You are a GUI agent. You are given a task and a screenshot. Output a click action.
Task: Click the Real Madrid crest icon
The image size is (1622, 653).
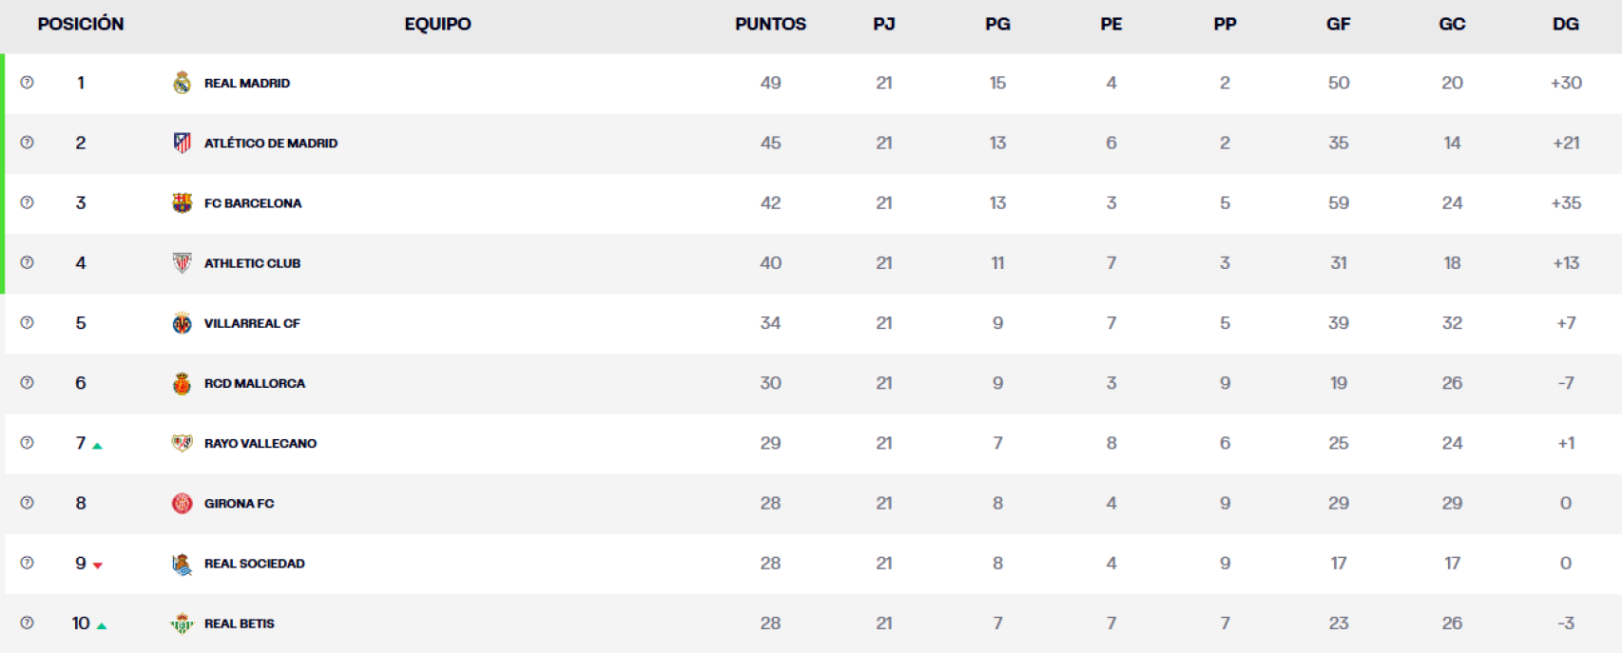click(x=182, y=83)
